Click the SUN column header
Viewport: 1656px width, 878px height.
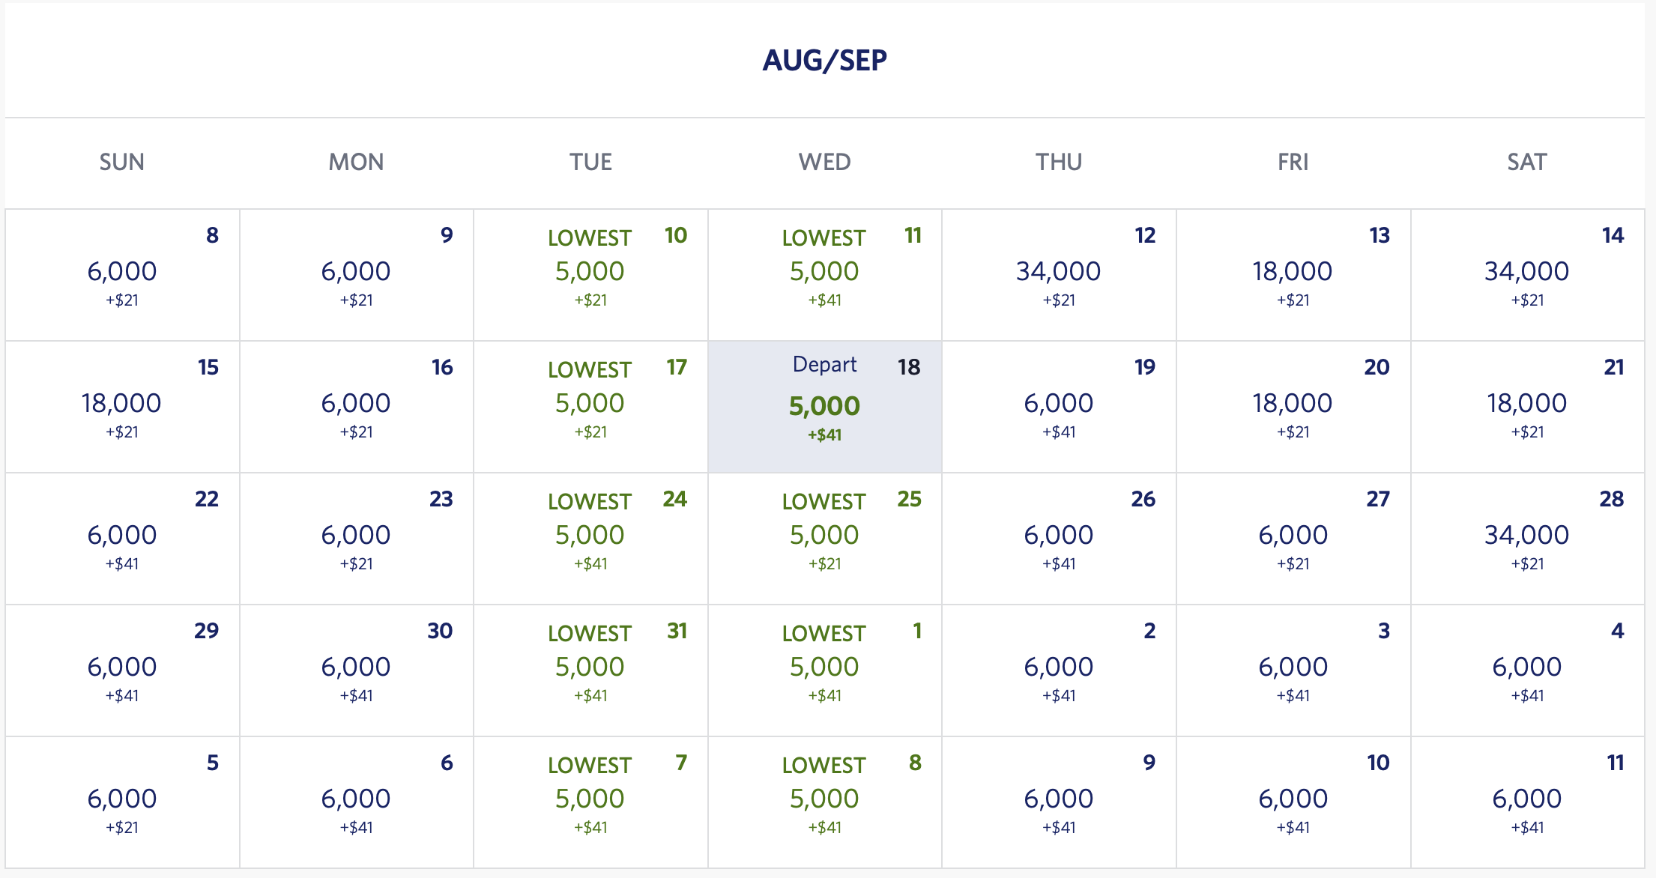tap(124, 162)
